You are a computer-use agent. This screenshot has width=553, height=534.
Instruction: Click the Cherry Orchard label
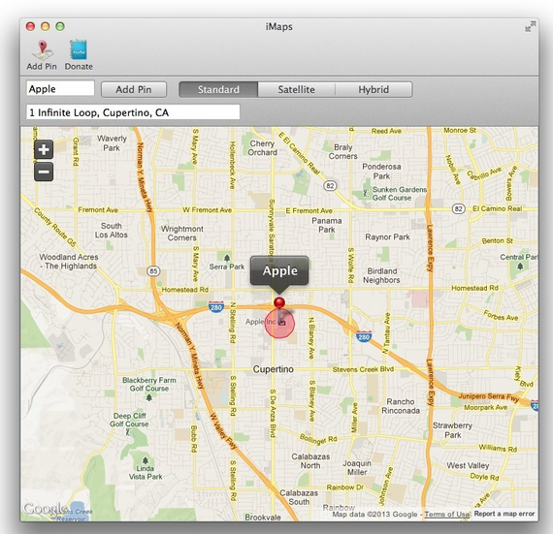pos(262,148)
